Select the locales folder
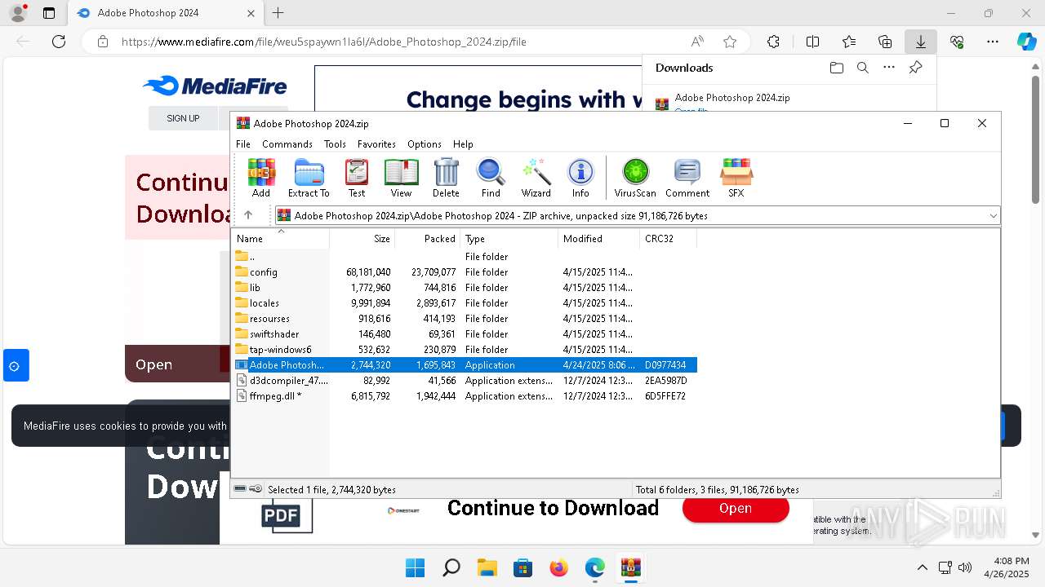Screen dimensions: 1045x587 pos(465,303)
